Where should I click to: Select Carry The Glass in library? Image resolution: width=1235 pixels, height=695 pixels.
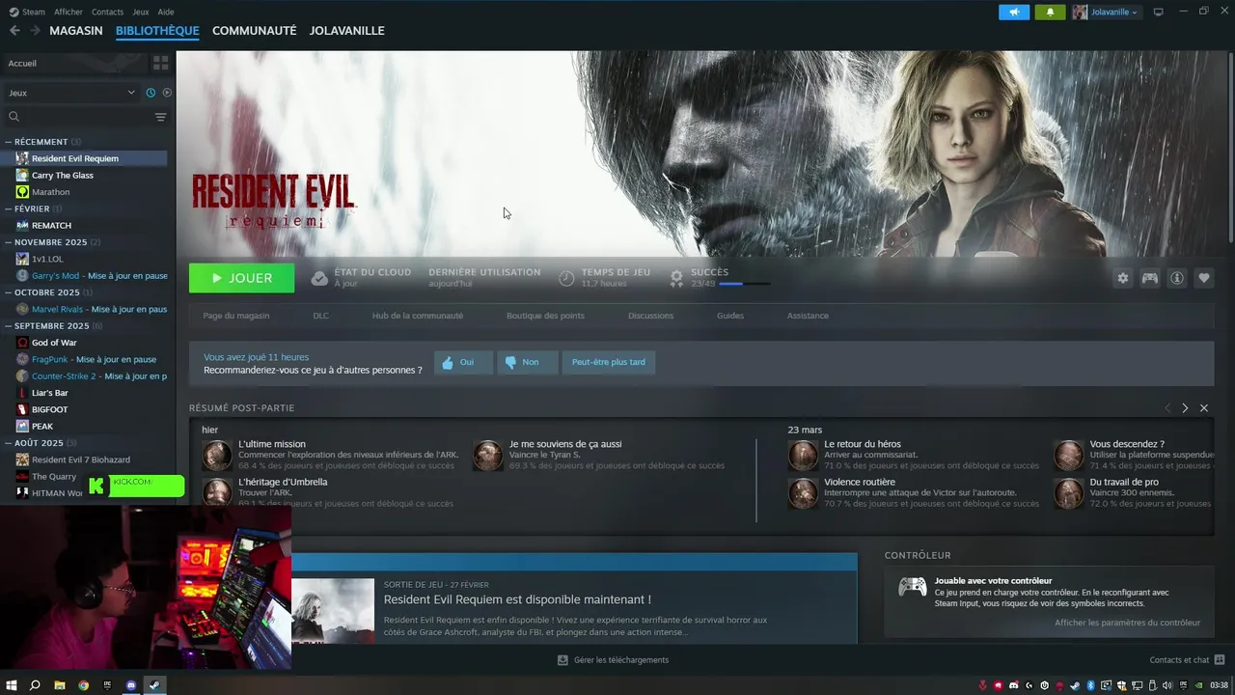[63, 175]
